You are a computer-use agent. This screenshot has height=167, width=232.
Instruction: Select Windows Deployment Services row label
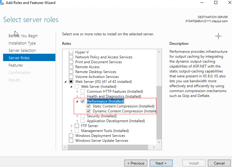[x=100, y=135]
